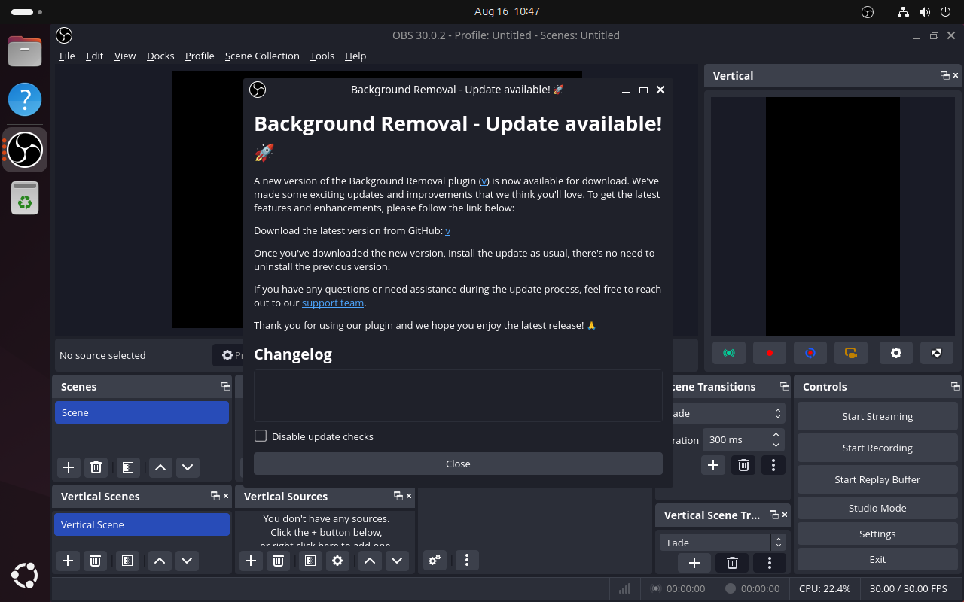This screenshot has width=964, height=602.
Task: Open advanced audio properties gears icon
Action: [435, 560]
